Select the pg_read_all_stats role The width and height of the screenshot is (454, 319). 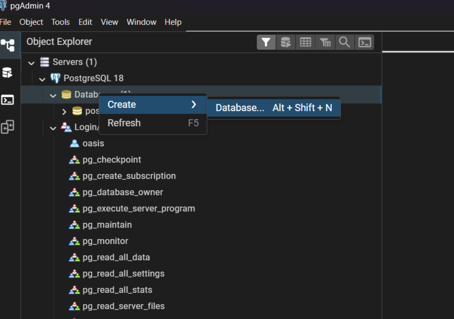click(x=117, y=290)
